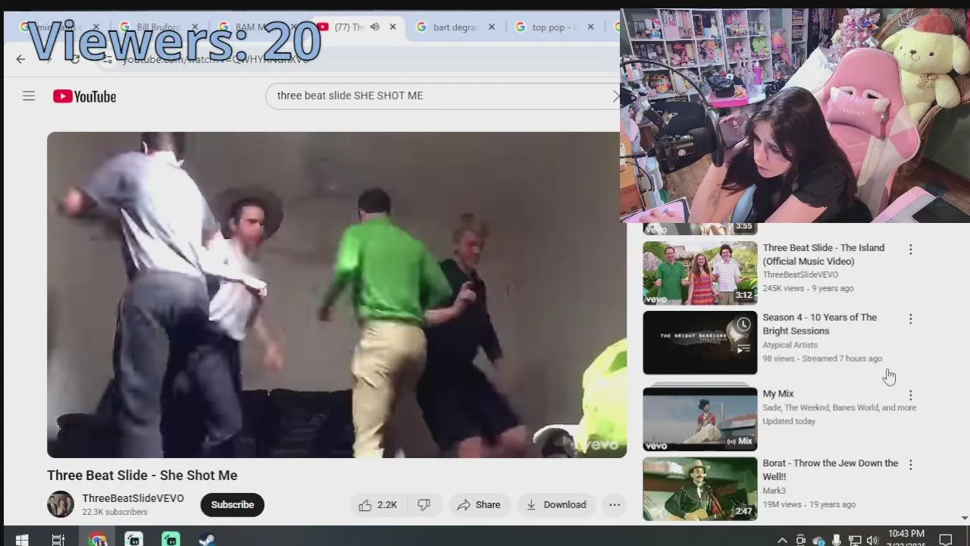
Task: Open the taskbar clock showing 10:43 PM
Action: click(906, 538)
